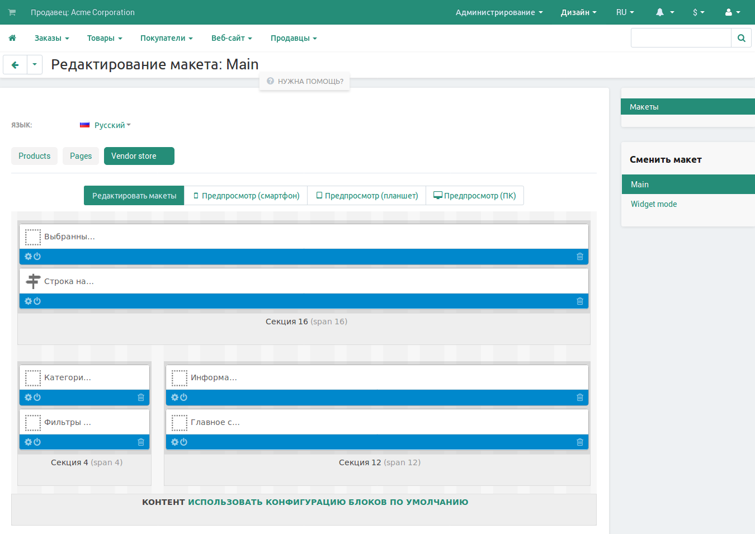Select Widget mode layout link
The height and width of the screenshot is (534, 755).
pyautogui.click(x=653, y=204)
